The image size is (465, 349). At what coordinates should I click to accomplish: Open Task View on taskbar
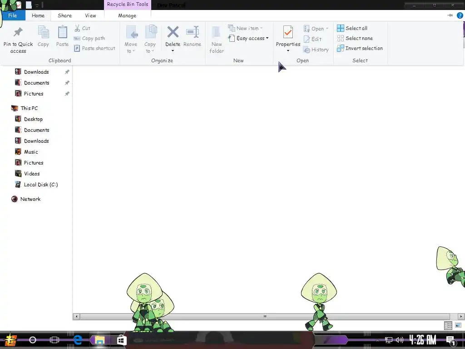54,340
